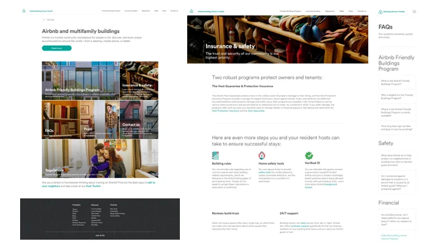The image size is (439, 247).
Task: Expand 'Where is the Program currently available?' question
Action: pos(397,112)
